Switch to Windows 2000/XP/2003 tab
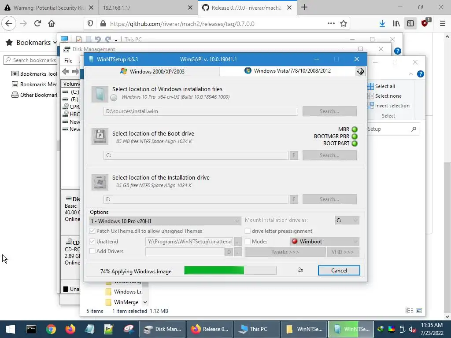451x338 pixels. (x=152, y=71)
